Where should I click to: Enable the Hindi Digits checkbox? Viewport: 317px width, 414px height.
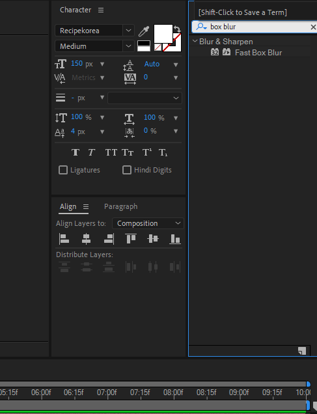pos(127,170)
